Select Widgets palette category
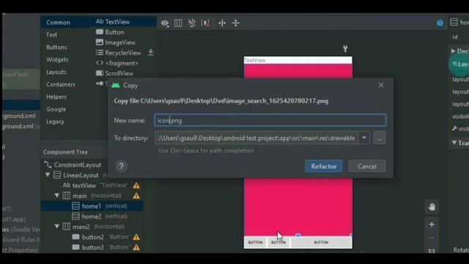This screenshot has width=469, height=264. coord(57,59)
